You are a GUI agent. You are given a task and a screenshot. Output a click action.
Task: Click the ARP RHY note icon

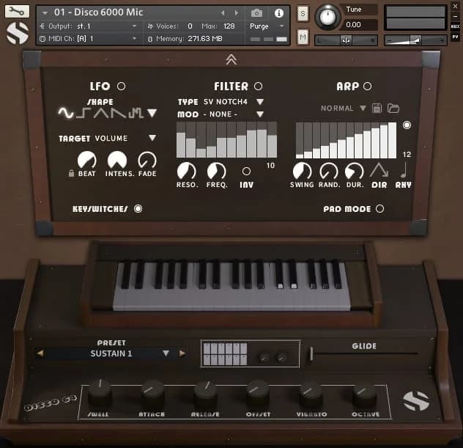[x=403, y=170]
